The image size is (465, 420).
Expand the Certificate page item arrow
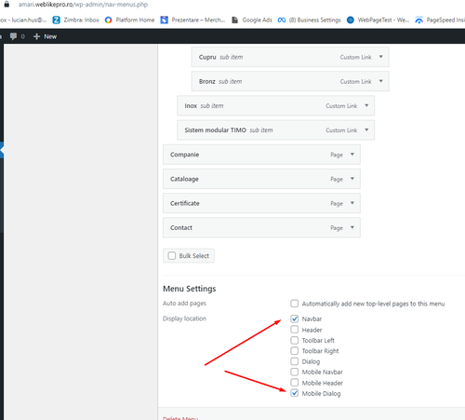[x=352, y=203]
